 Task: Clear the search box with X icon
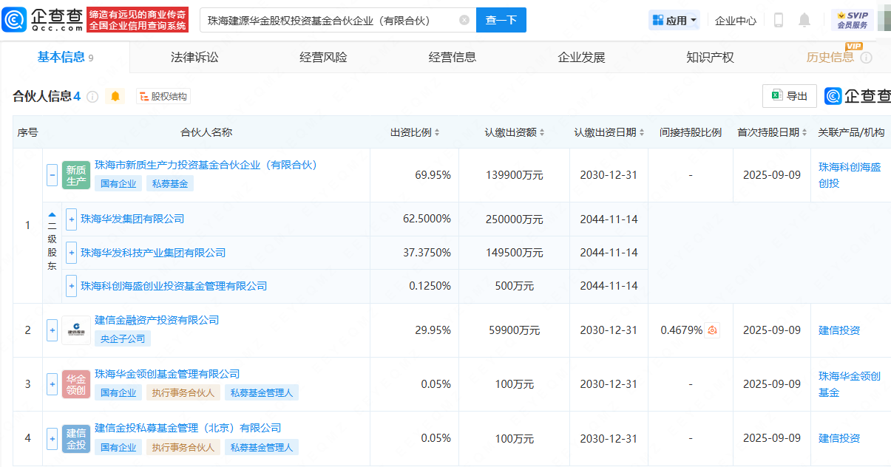click(464, 21)
